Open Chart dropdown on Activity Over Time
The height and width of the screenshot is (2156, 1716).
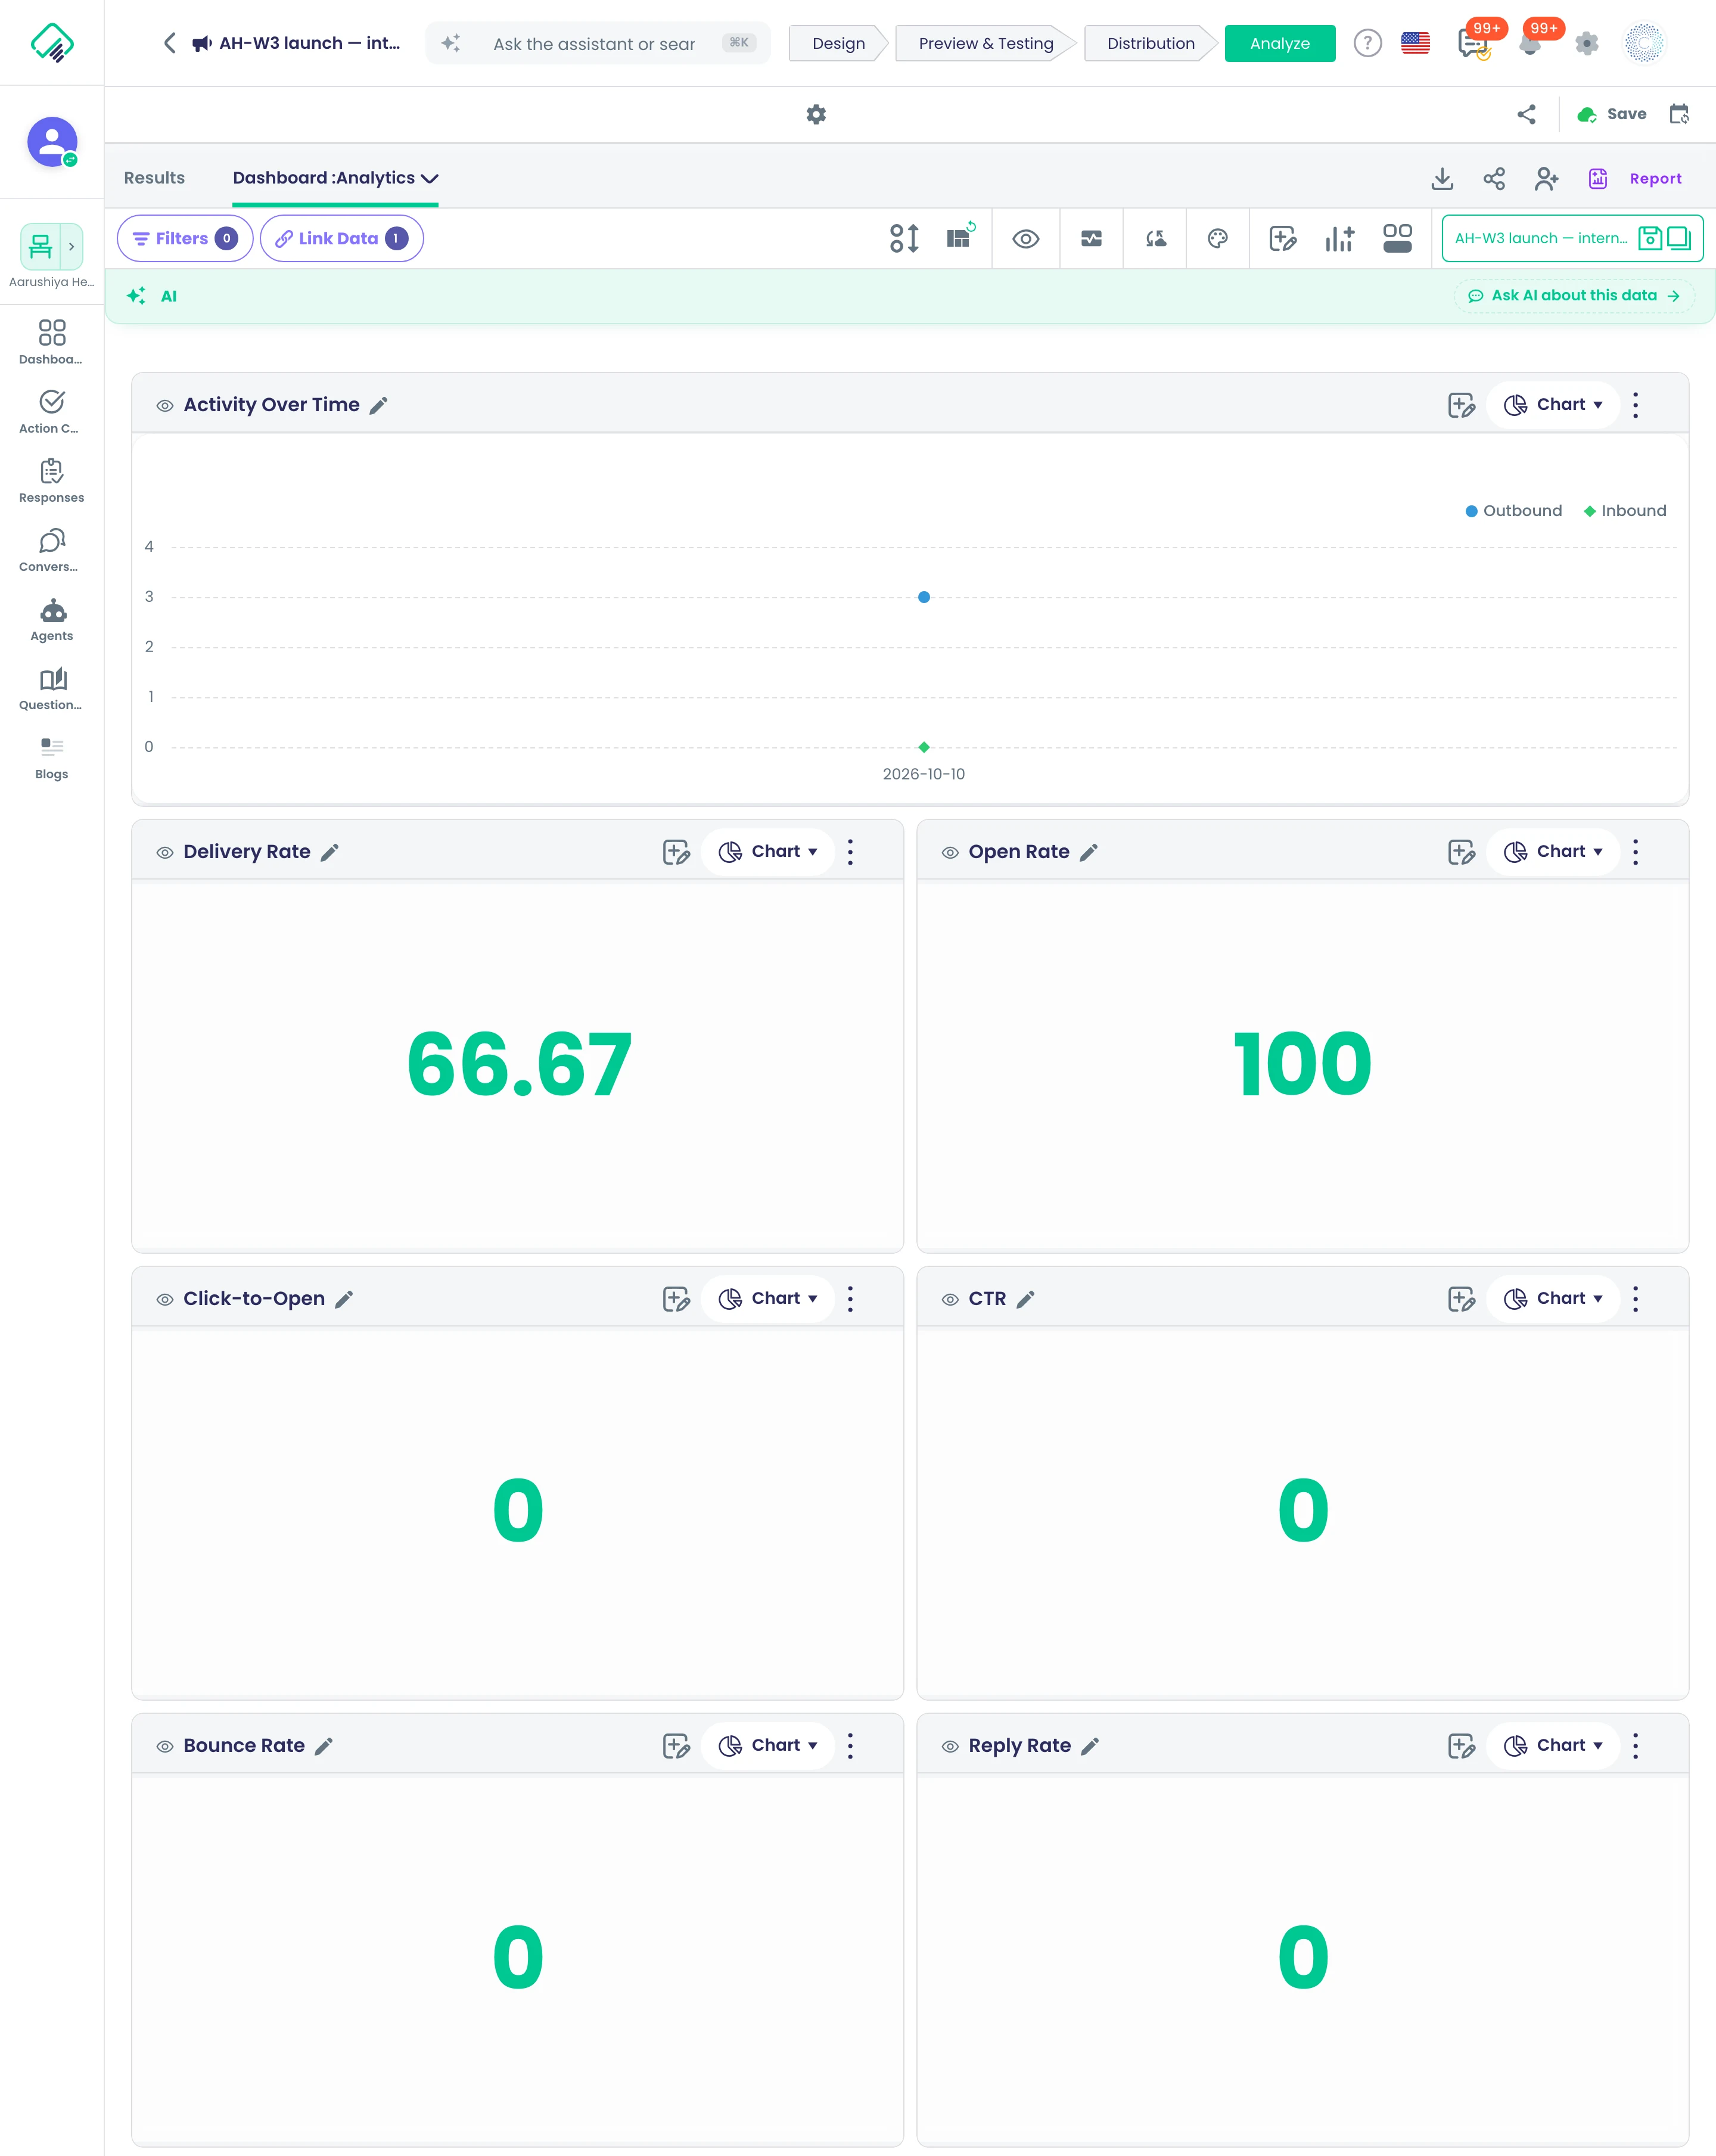coord(1553,405)
